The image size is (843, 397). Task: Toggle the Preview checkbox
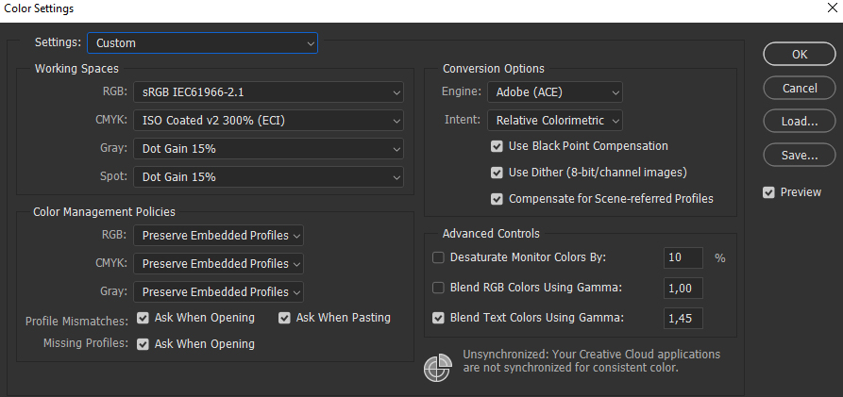tap(769, 192)
